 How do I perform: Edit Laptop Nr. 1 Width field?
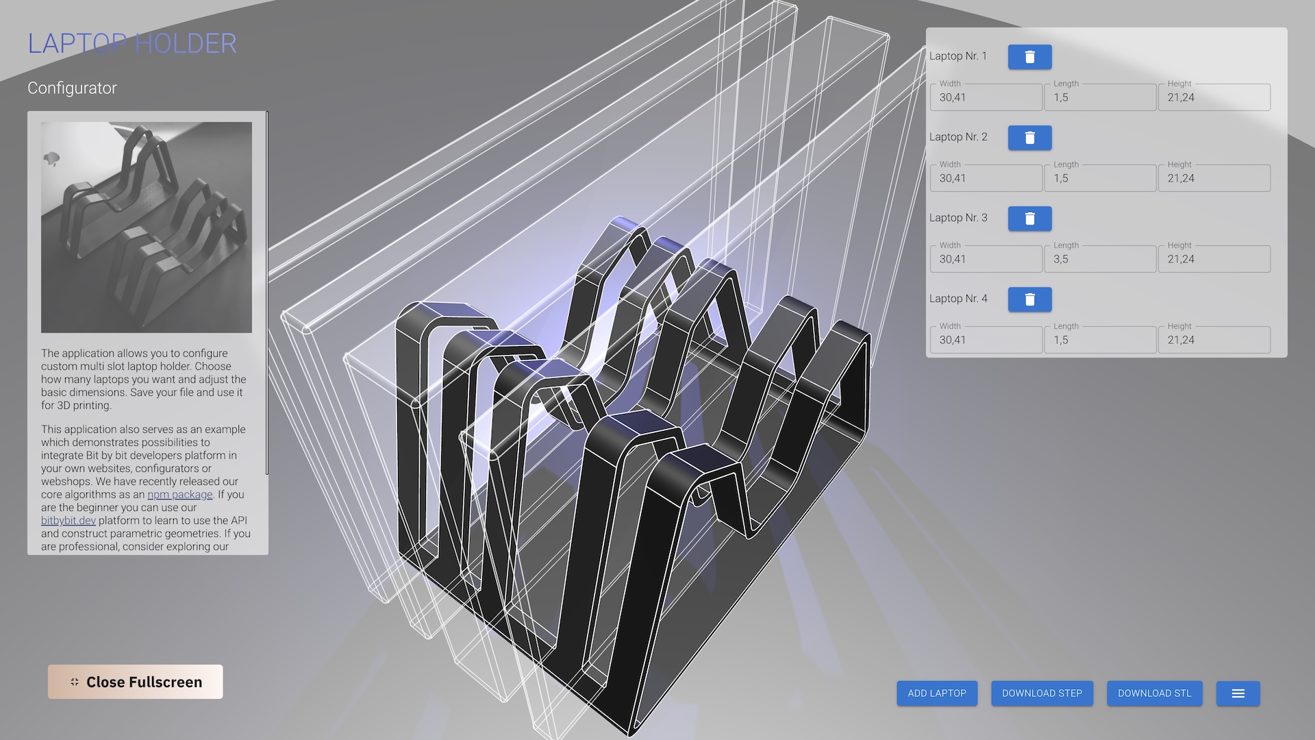click(x=986, y=97)
